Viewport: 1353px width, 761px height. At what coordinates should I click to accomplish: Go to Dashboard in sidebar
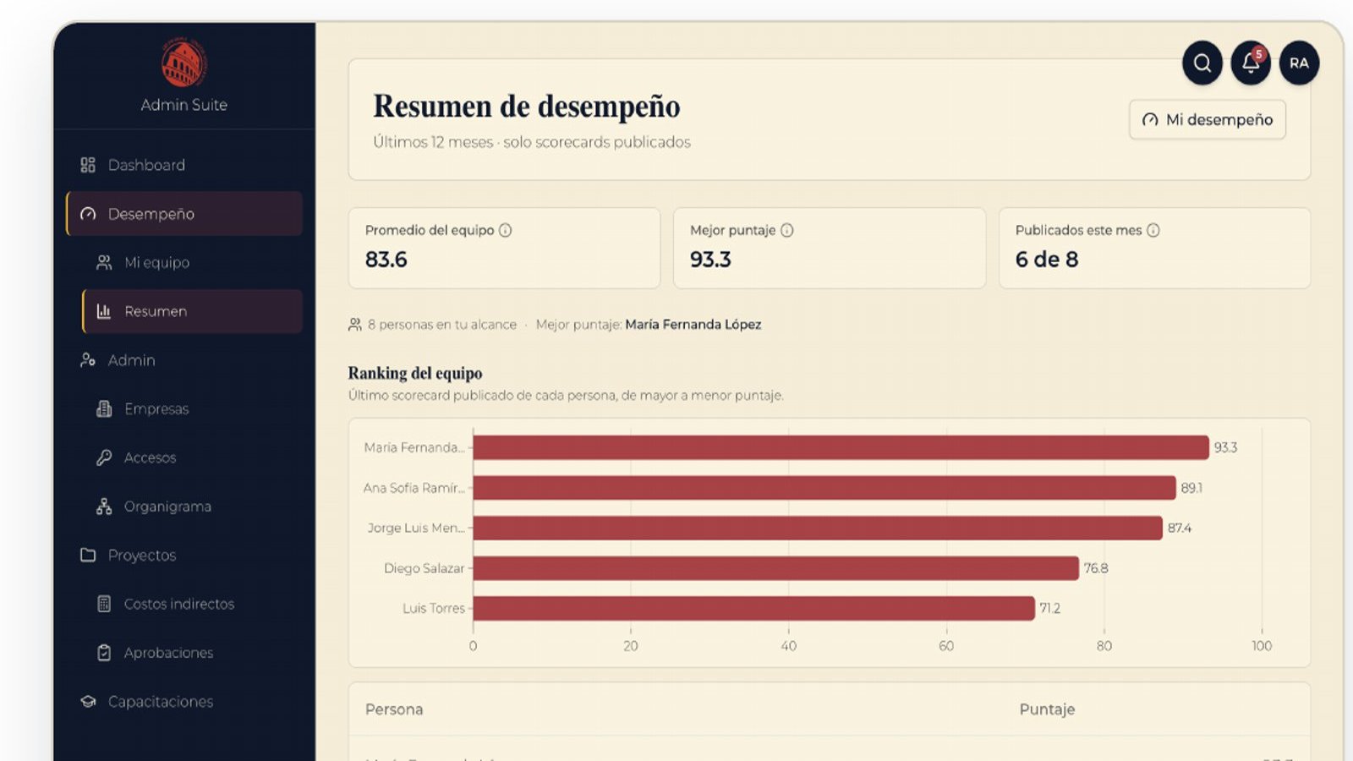click(x=184, y=165)
